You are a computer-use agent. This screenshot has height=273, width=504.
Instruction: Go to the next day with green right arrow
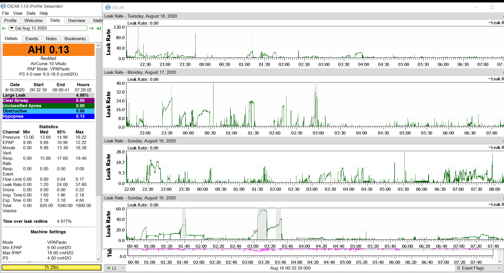coord(91,28)
